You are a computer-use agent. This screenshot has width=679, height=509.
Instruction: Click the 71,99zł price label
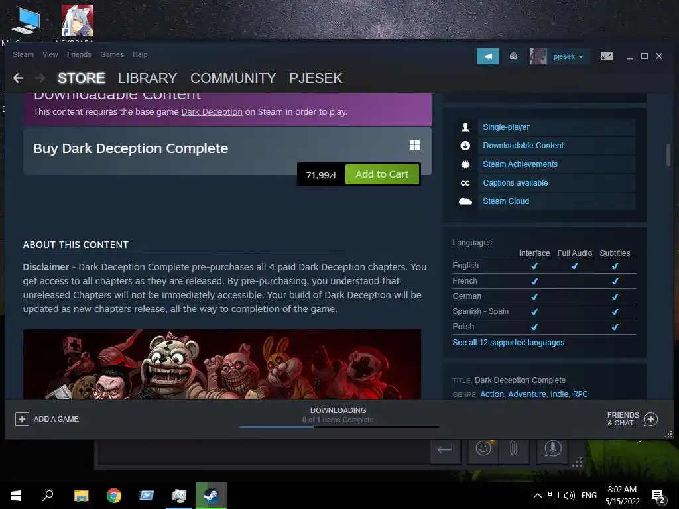(321, 175)
